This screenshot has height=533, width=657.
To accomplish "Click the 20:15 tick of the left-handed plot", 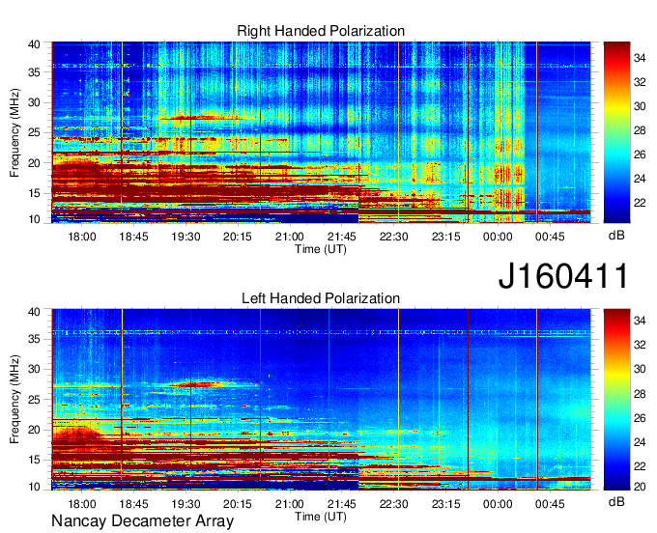I will 237,504.
